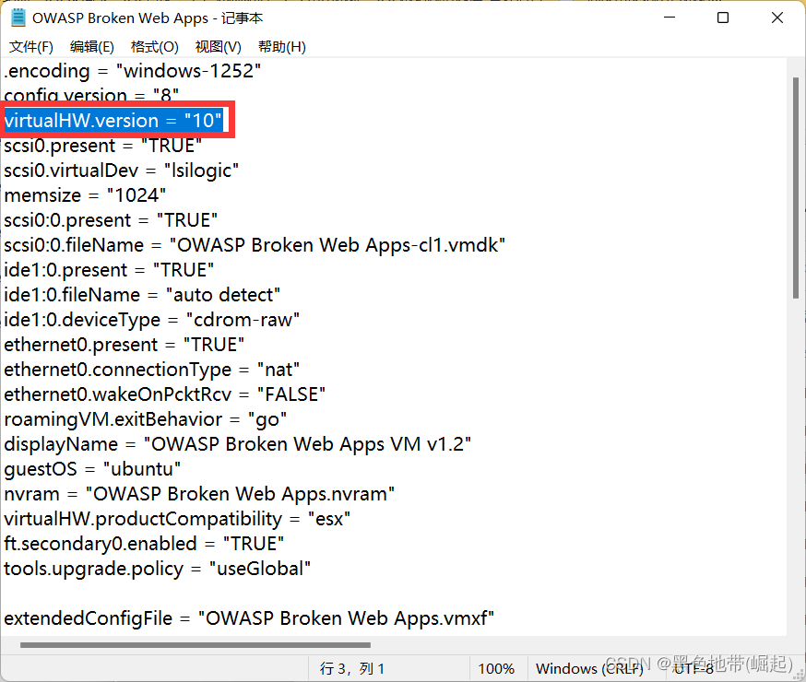806x682 pixels.
Task: Click the nvram = "OWASP Broken Web Apps.nvram" line
Action: [x=199, y=494]
